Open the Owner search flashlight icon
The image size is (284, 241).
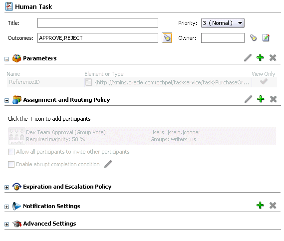pos(254,37)
